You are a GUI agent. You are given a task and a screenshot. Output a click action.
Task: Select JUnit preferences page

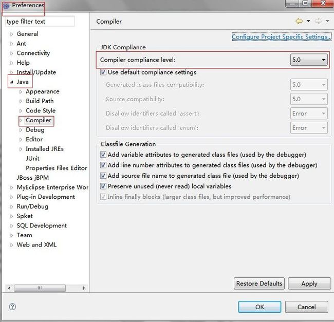click(32, 159)
